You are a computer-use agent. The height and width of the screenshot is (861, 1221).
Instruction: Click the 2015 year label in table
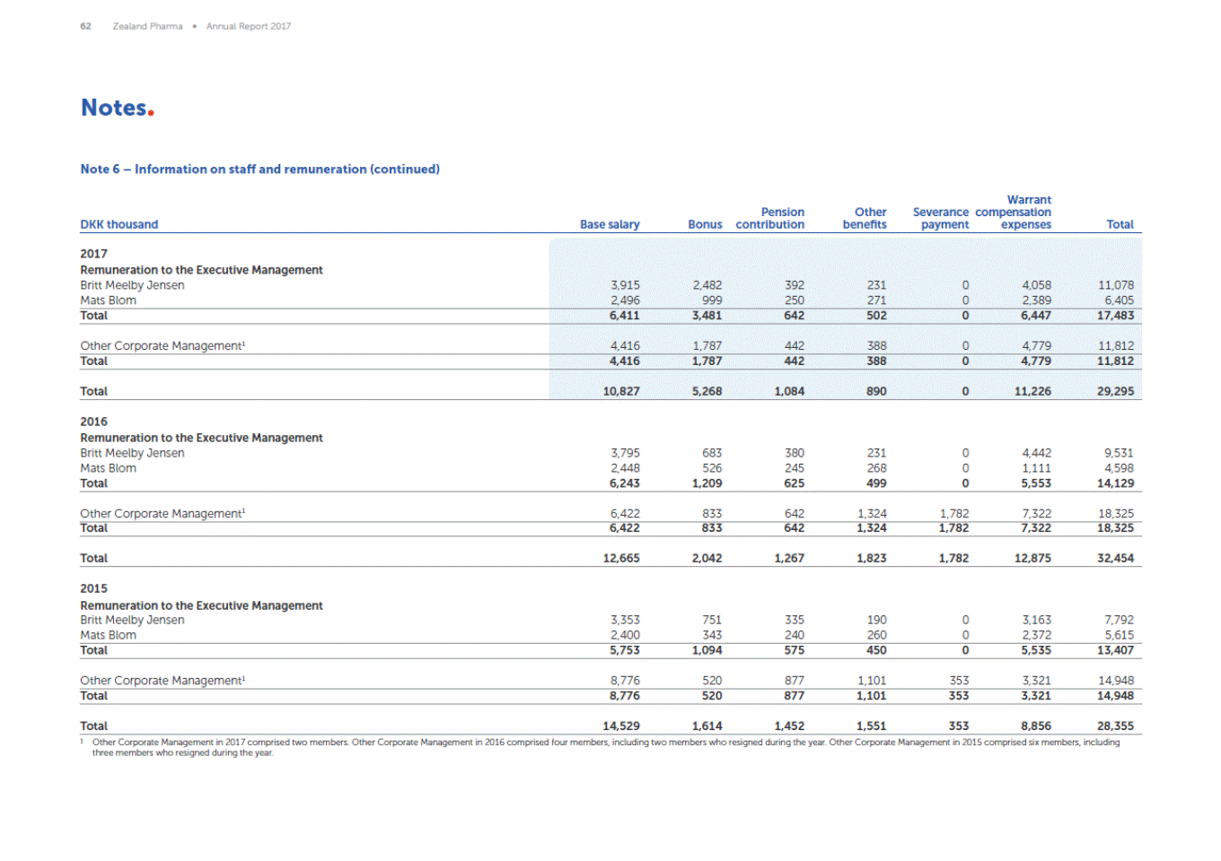93,588
